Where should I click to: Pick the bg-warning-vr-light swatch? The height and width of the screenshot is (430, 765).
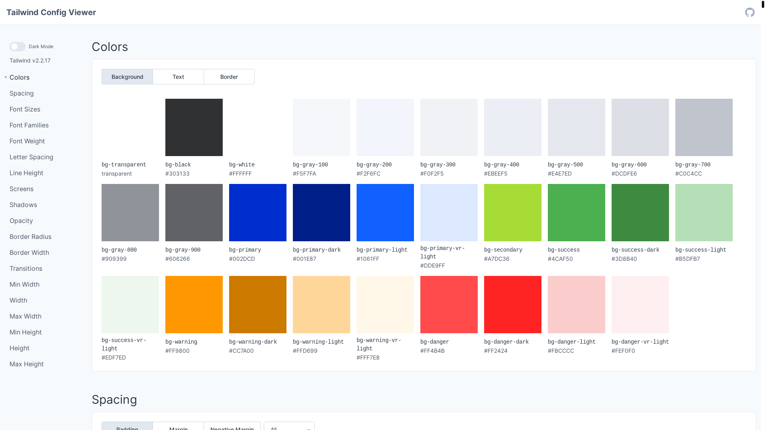pyautogui.click(x=385, y=305)
